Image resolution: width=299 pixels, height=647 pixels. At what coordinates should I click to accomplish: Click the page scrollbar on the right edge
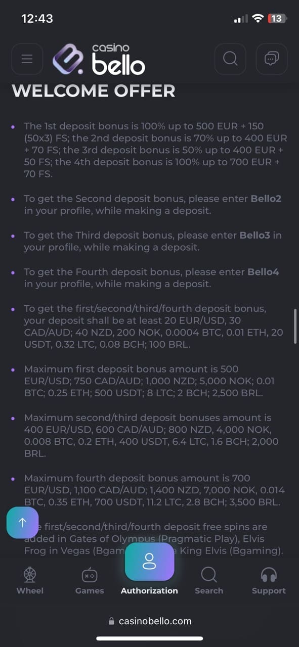point(295,327)
